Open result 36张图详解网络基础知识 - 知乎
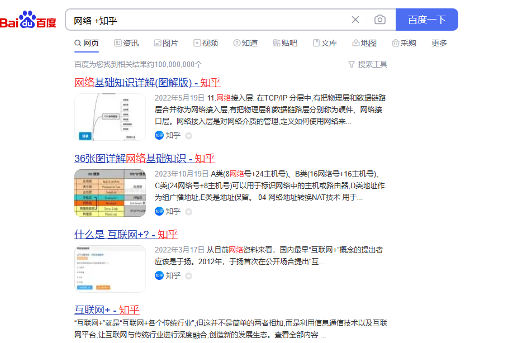Viewport: 508px width, 343px height. [145, 159]
